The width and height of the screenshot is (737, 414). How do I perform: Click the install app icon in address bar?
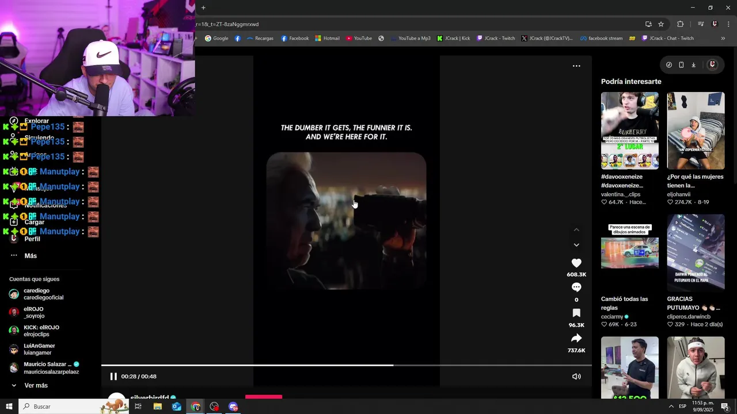[648, 24]
